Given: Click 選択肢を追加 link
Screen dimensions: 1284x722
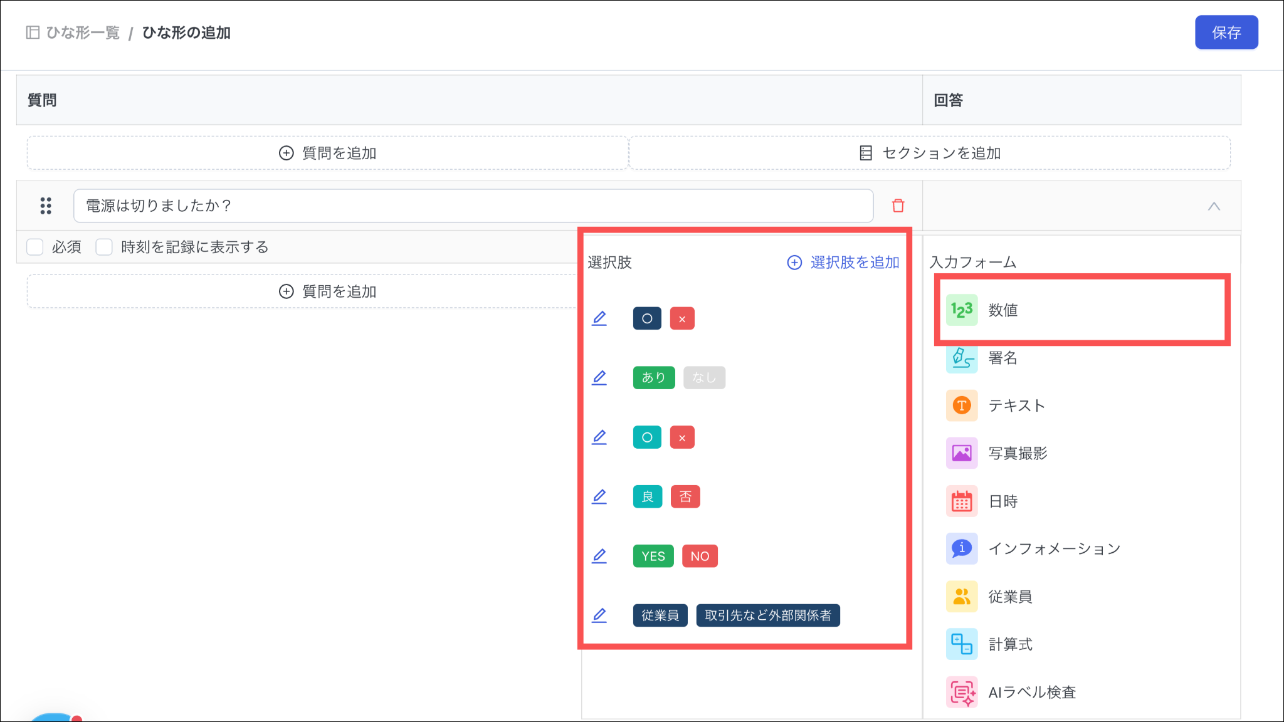Looking at the screenshot, I should [843, 263].
